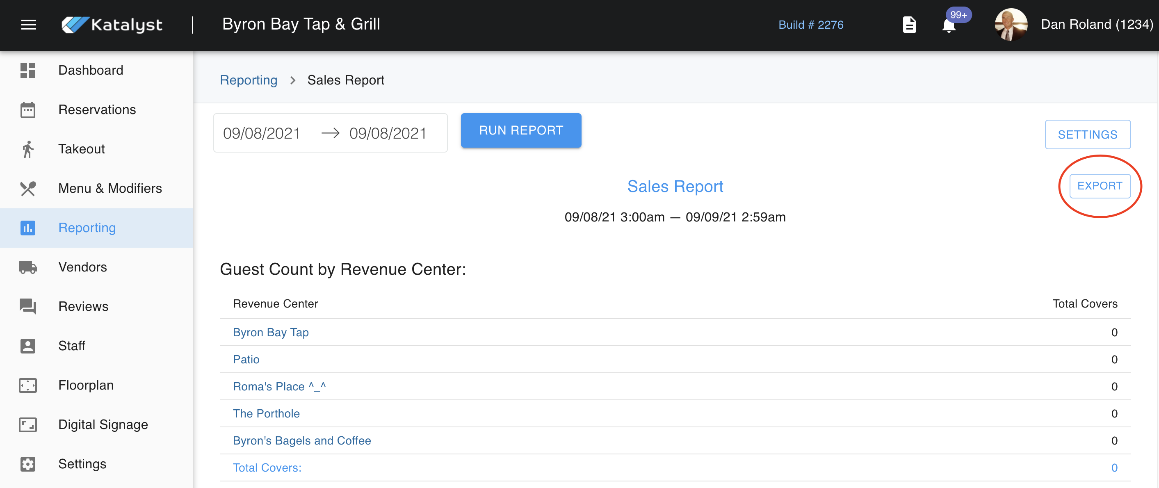
Task: Open Settings in the sidebar
Action: pos(82,464)
